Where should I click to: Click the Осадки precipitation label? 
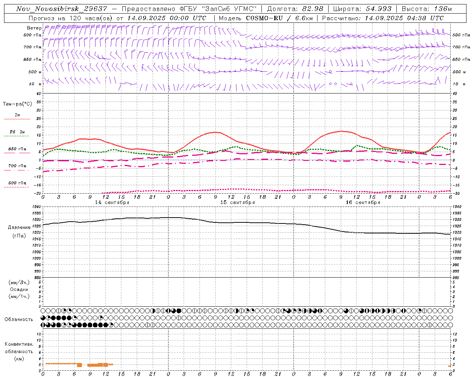[x=19, y=289]
